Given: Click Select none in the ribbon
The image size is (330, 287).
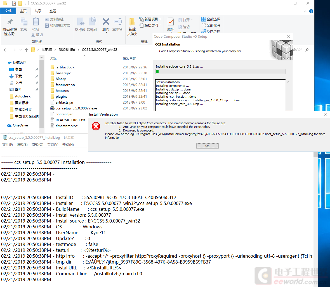Looking at the screenshot, I should 211,25.
